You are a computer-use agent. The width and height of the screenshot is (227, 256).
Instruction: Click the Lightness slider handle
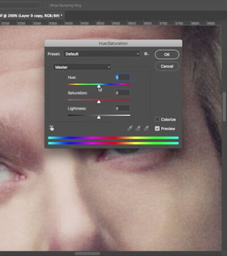[99, 117]
